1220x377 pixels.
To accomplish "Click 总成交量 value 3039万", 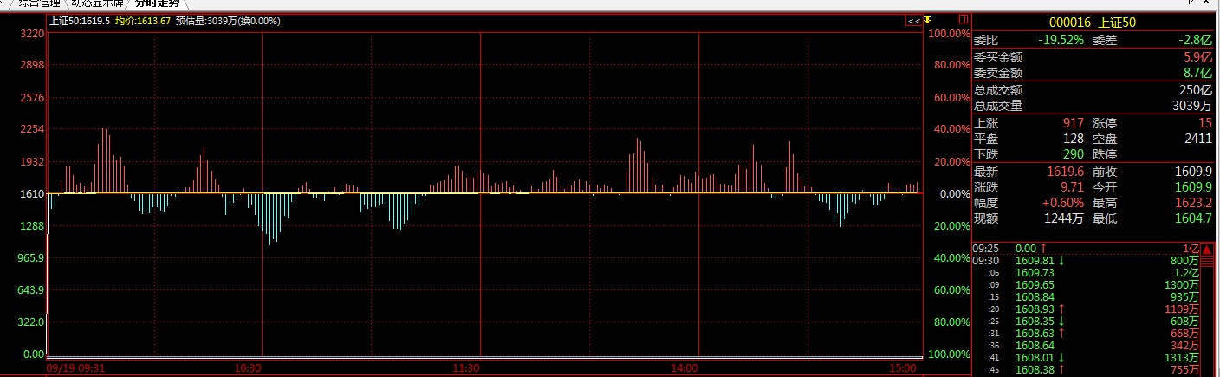I will point(1191,106).
